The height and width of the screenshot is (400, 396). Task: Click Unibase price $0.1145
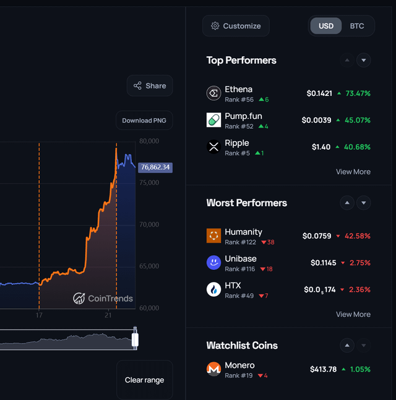coord(324,263)
